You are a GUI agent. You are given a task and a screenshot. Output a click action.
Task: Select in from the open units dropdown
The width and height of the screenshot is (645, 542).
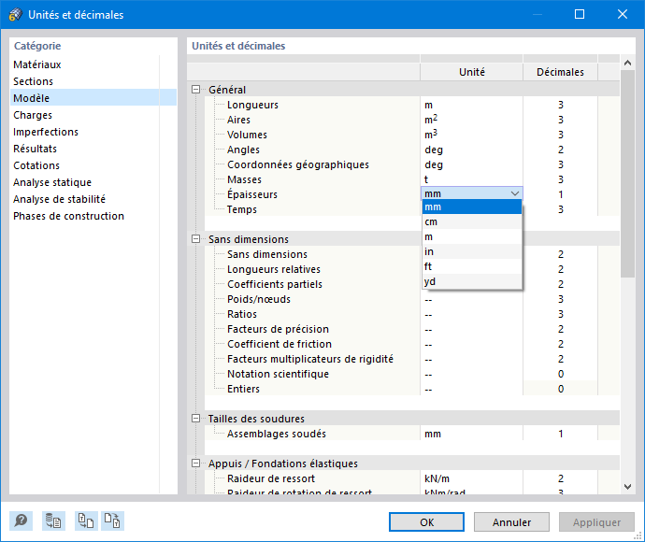click(429, 252)
